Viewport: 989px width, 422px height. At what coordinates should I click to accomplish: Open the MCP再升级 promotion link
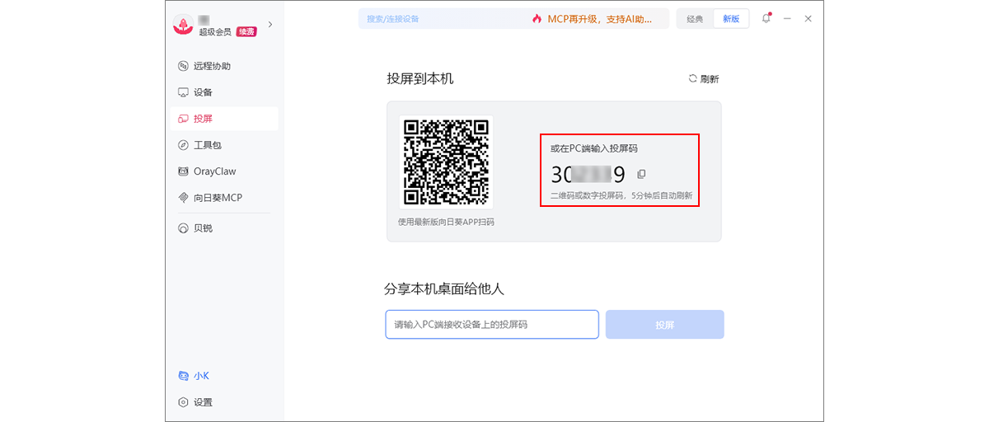[x=599, y=19]
